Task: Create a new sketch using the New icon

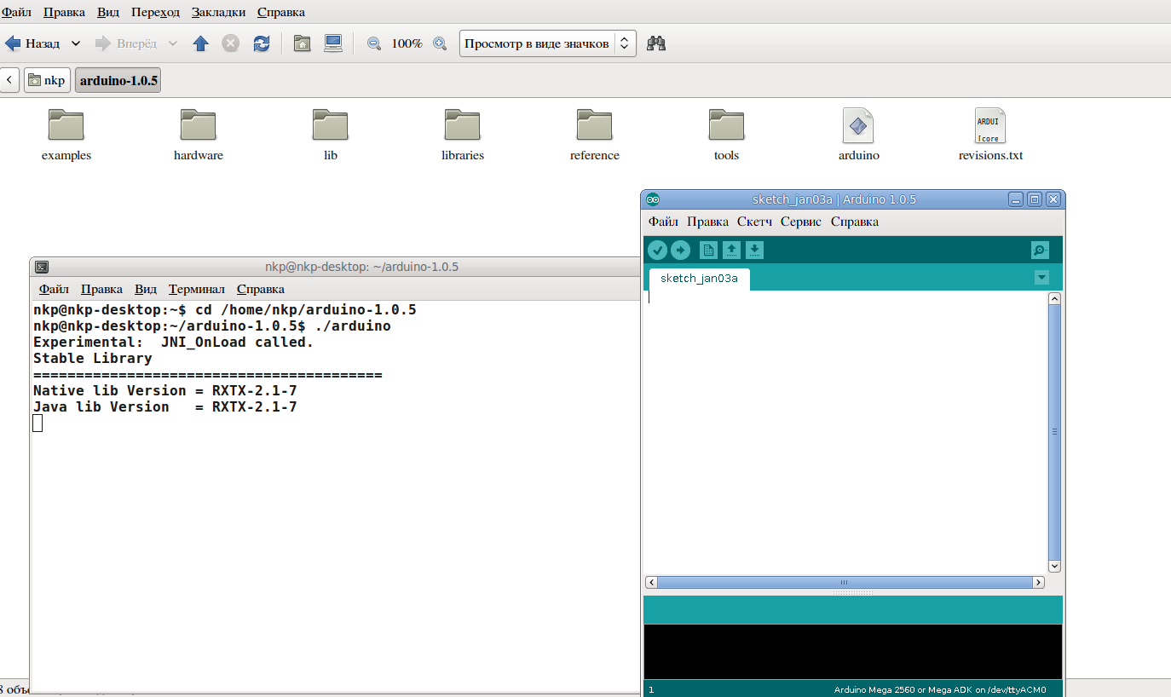Action: pos(708,250)
